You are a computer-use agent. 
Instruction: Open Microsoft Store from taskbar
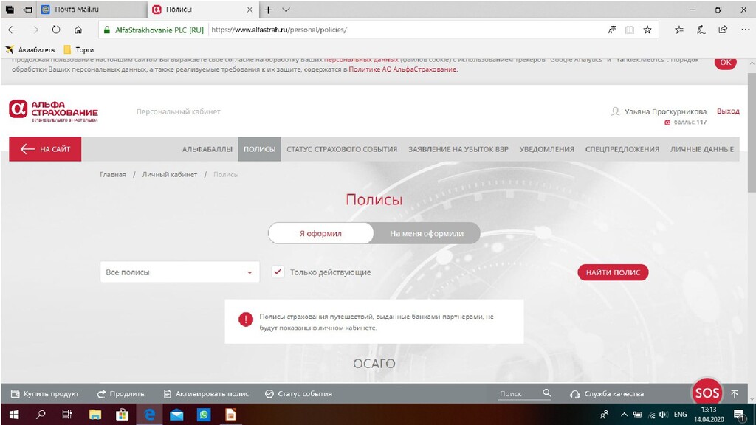click(123, 415)
